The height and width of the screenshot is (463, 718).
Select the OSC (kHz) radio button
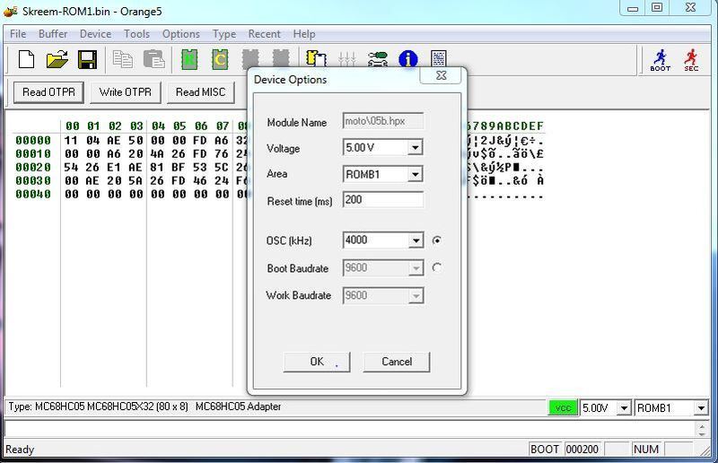[x=437, y=240]
